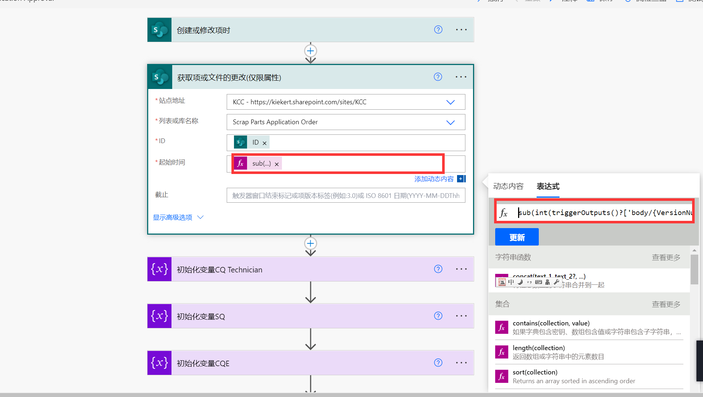The height and width of the screenshot is (397, 703).
Task: Switch to 表达式 tab
Action: [548, 186]
